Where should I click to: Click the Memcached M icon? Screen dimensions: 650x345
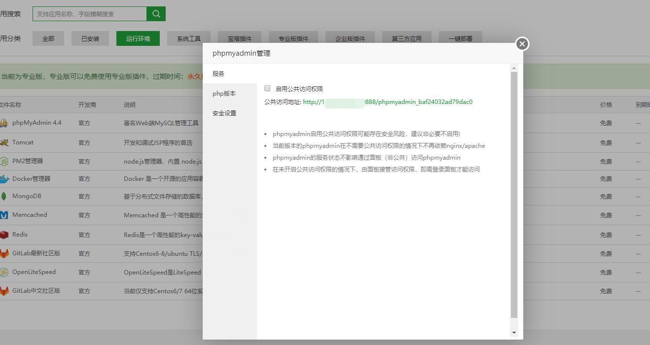tap(4, 215)
